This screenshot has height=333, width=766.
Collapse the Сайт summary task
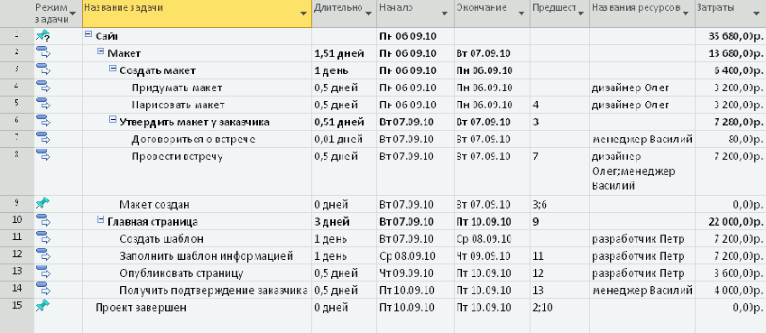(x=88, y=34)
